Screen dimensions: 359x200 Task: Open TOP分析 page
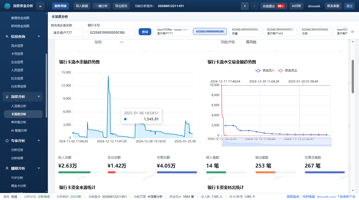click(x=17, y=178)
